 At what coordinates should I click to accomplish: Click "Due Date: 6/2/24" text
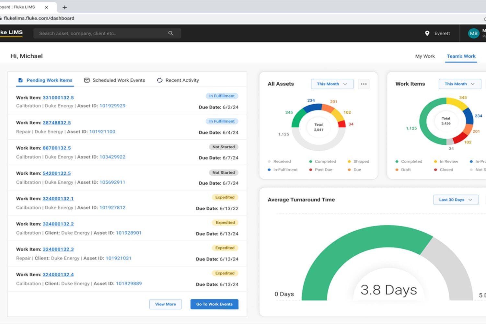point(219,107)
